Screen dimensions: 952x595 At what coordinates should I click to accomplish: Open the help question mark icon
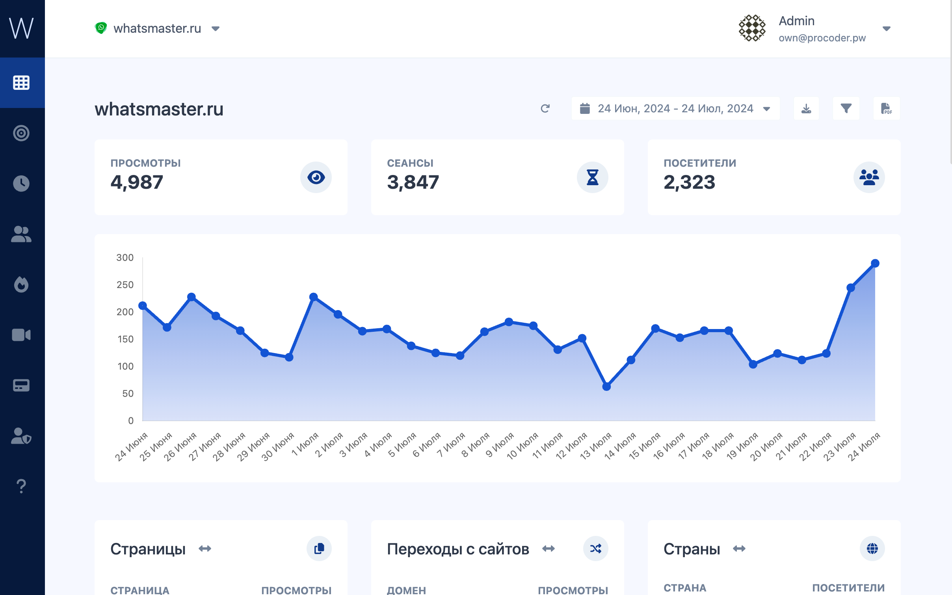(x=21, y=486)
